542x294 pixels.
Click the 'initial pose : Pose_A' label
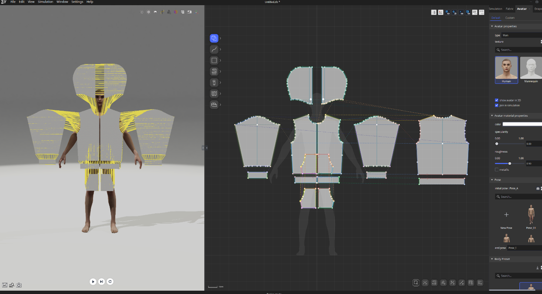(506, 189)
